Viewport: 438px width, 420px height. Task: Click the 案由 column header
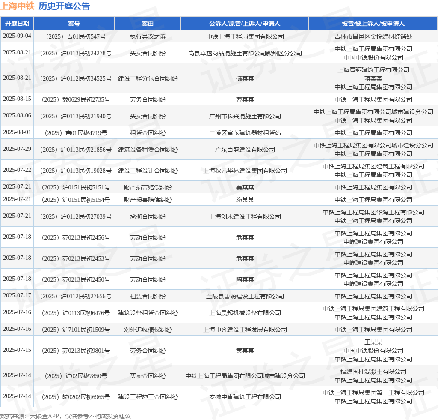point(148,24)
